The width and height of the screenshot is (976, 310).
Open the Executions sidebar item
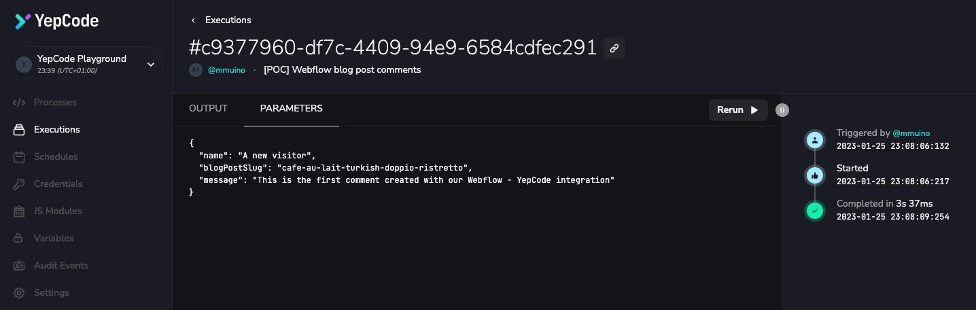pos(56,130)
